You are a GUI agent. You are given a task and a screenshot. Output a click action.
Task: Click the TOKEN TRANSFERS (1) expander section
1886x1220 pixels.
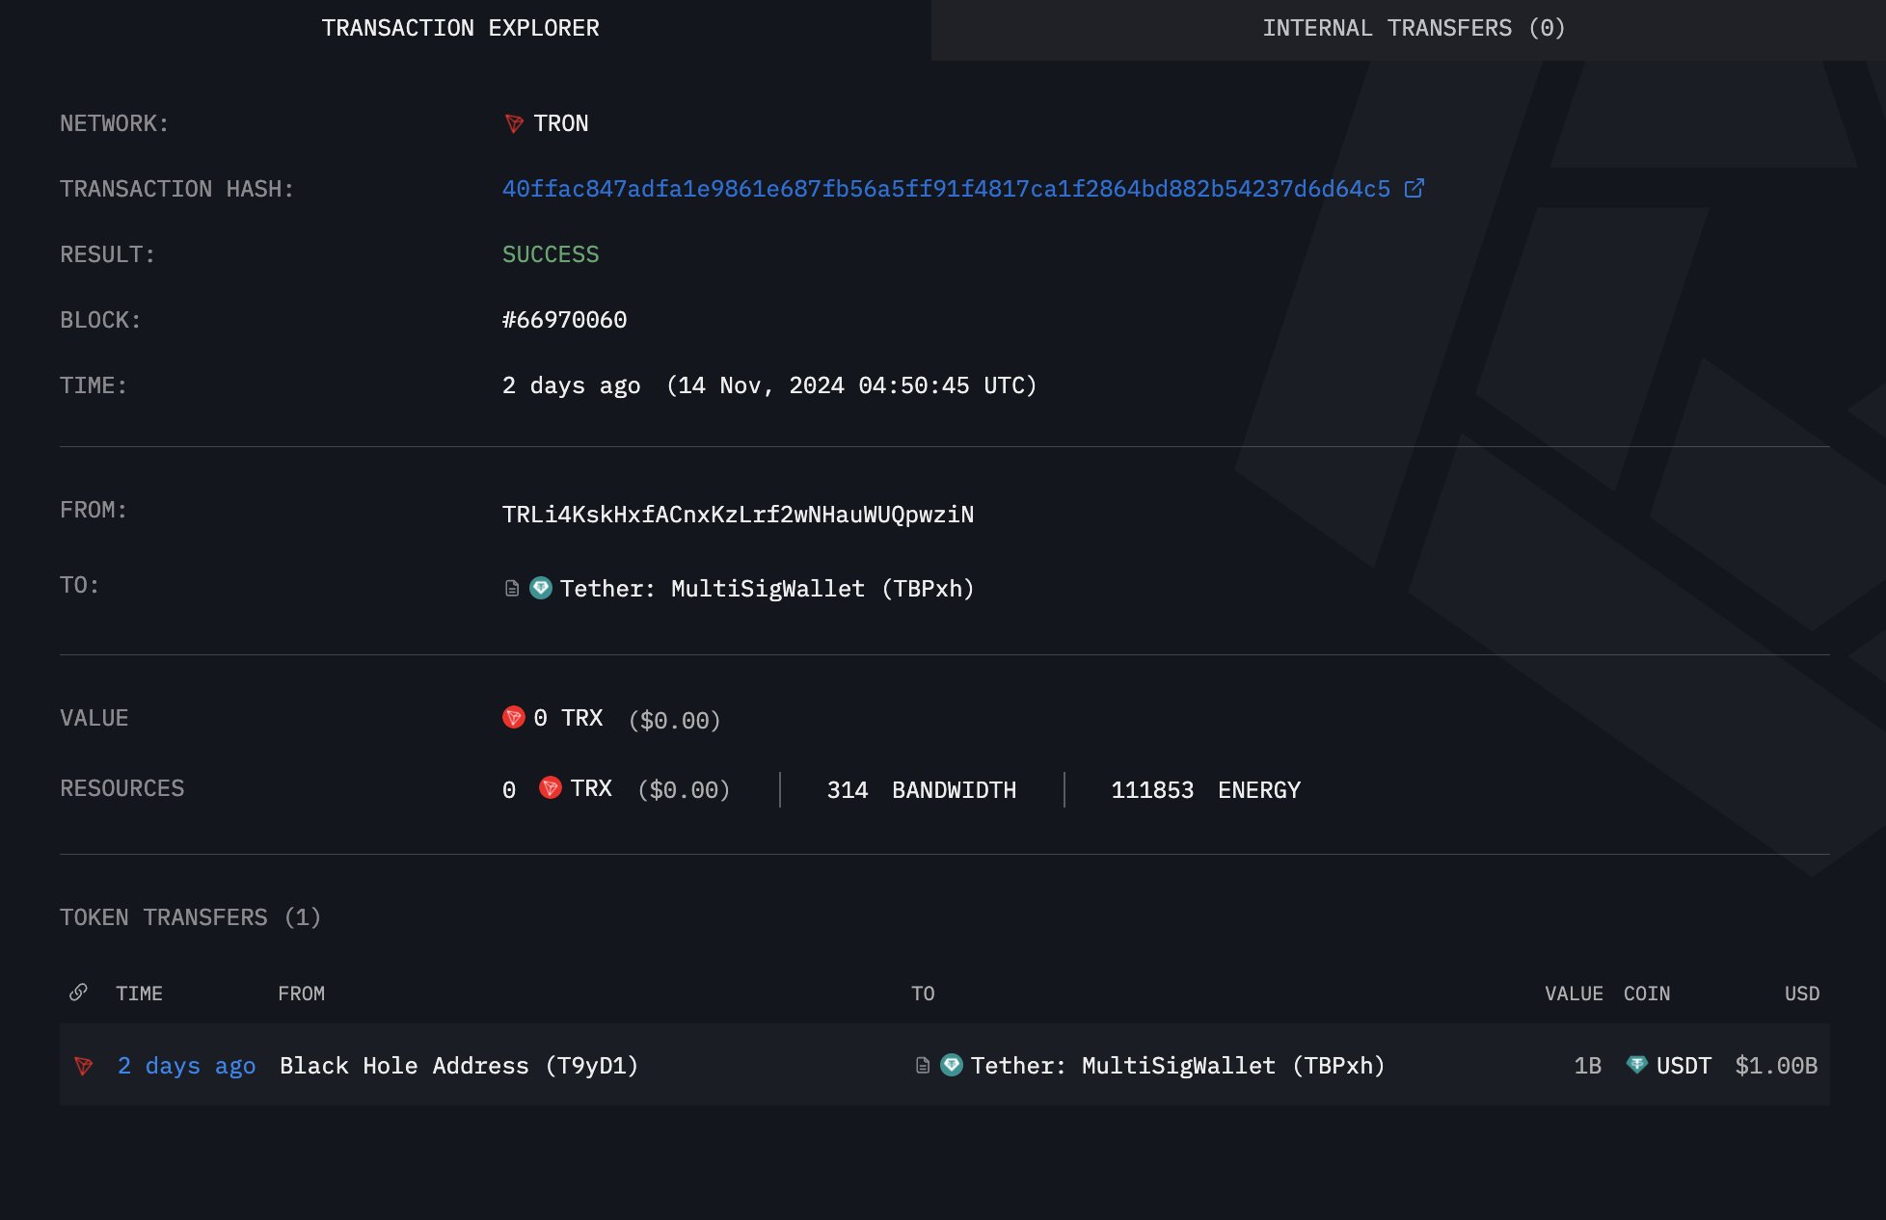click(191, 916)
